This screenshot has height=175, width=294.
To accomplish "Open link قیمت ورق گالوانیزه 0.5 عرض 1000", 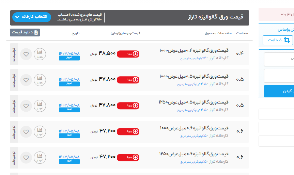I will coord(194,77).
